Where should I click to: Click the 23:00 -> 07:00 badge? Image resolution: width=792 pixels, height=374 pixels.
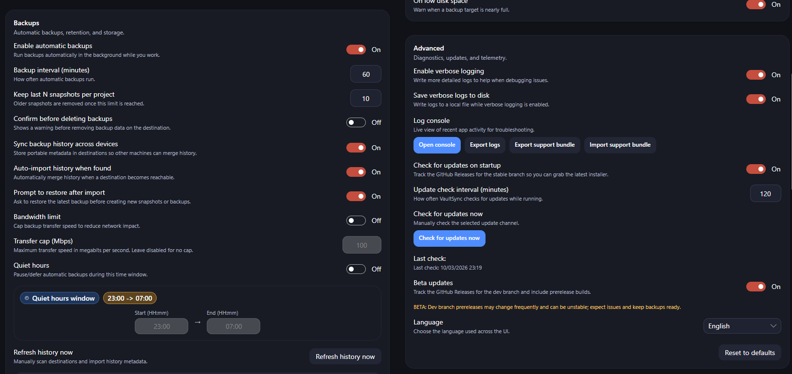tap(129, 298)
